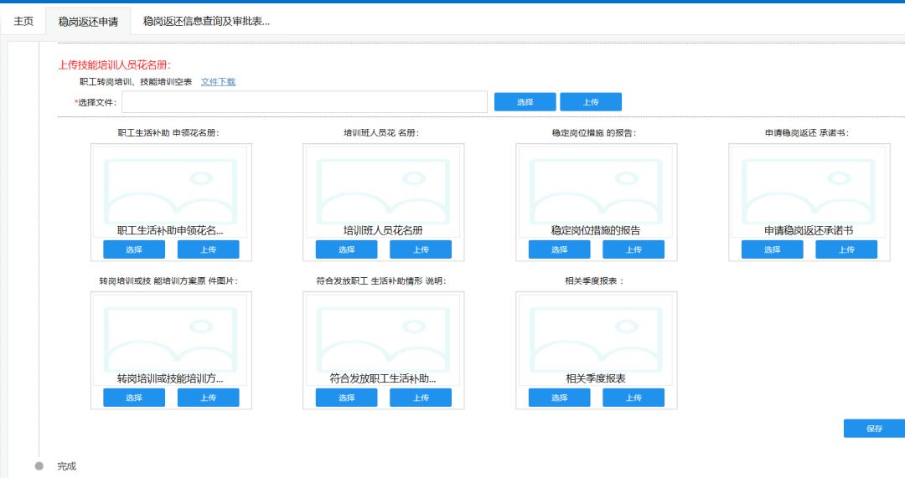
Task: Click the 选择文件 input field
Action: click(304, 102)
